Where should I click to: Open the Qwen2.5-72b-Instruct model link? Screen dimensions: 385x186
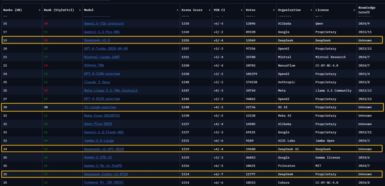coord(104,24)
